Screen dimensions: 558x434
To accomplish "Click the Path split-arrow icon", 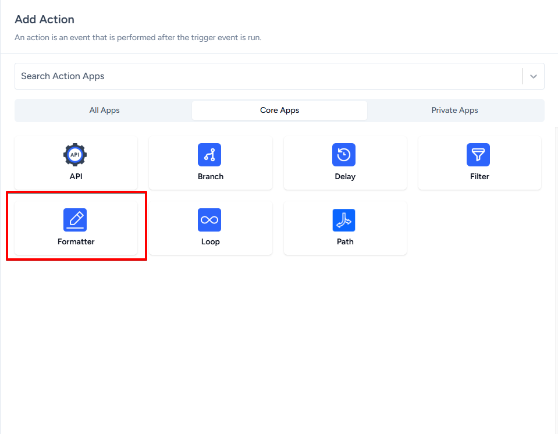I will 344,220.
